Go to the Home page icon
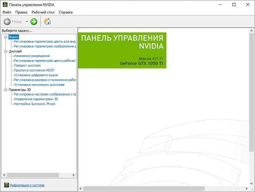Image resolution: width=255 pixels, height=192 pixels. point(47,21)
